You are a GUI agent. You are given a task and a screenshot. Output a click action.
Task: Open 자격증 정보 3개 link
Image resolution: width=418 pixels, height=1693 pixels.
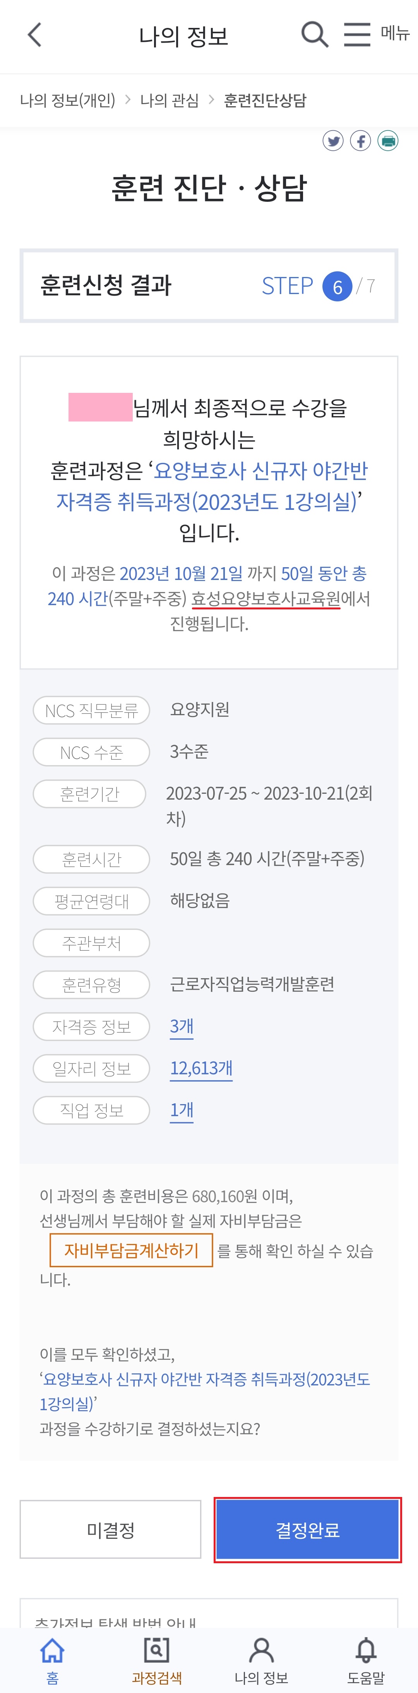coord(182,1026)
